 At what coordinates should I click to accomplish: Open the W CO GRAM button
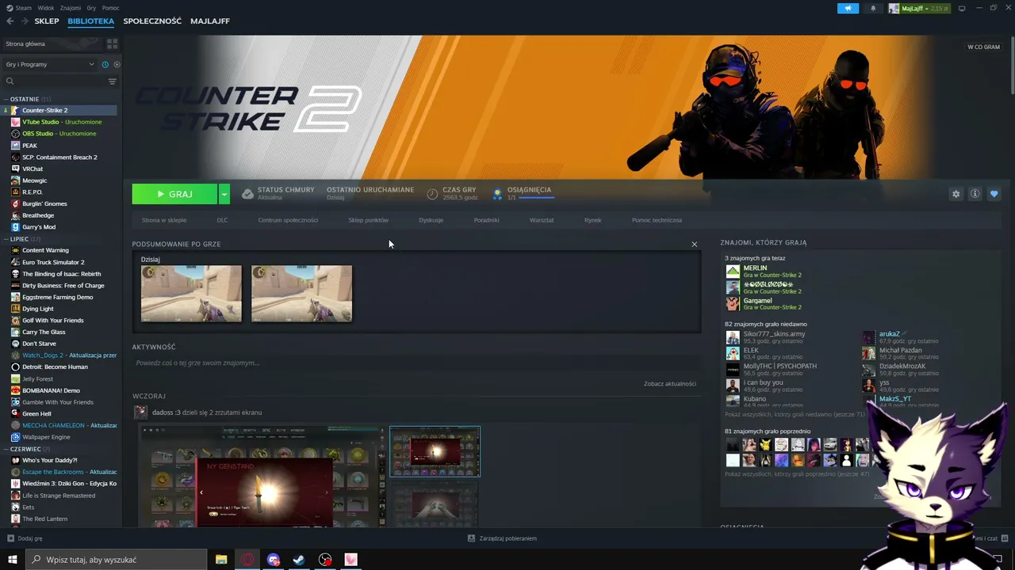point(983,47)
